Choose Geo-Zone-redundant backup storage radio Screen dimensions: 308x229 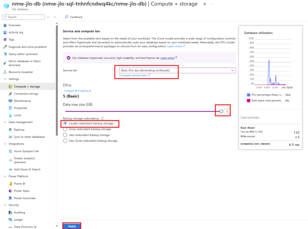(65, 141)
